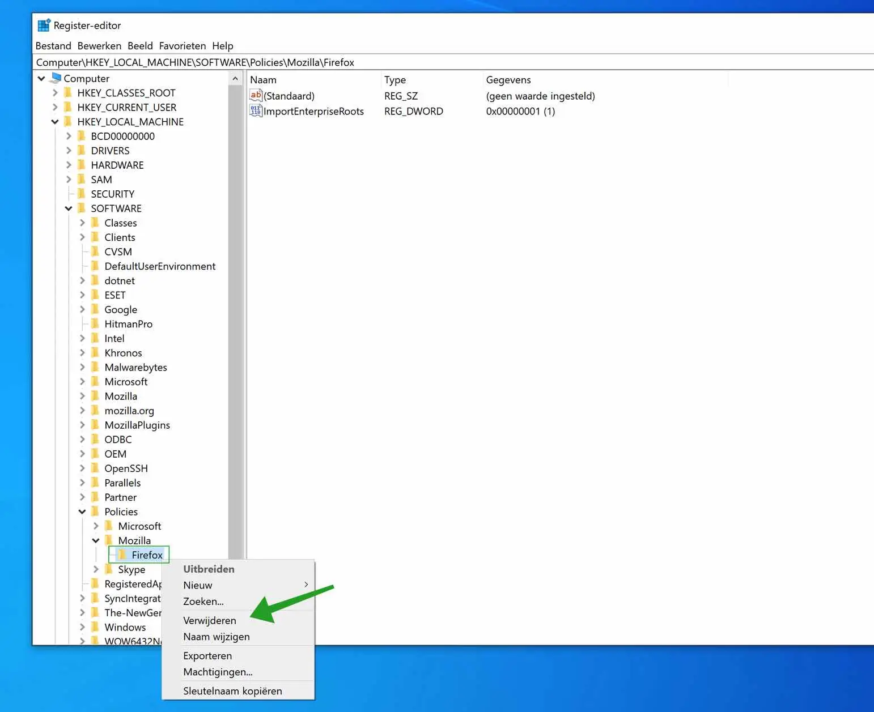Choose Uitbreiden in the context menu
Screen dimensions: 874x712
[238, 569]
